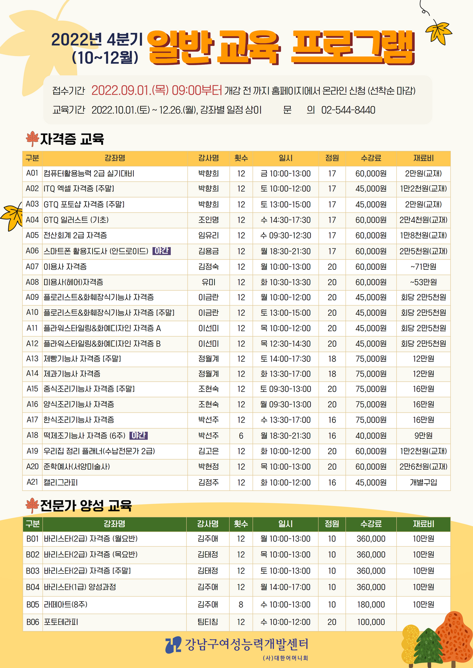The width and height of the screenshot is (473, 668).
Task: Click the small yellow tree at bottom
Action: 410,645
